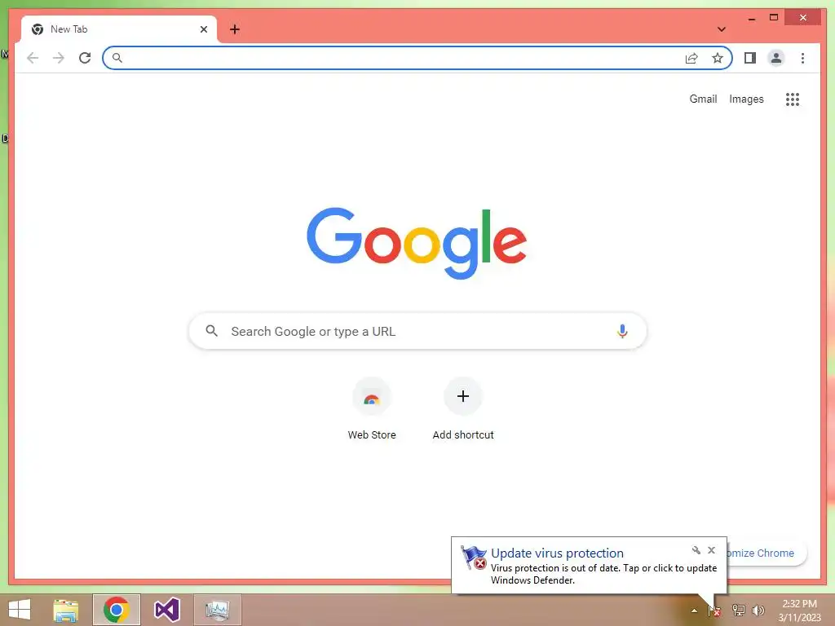Image resolution: width=835 pixels, height=626 pixels.
Task: Open the Google apps grid
Action: click(x=793, y=99)
